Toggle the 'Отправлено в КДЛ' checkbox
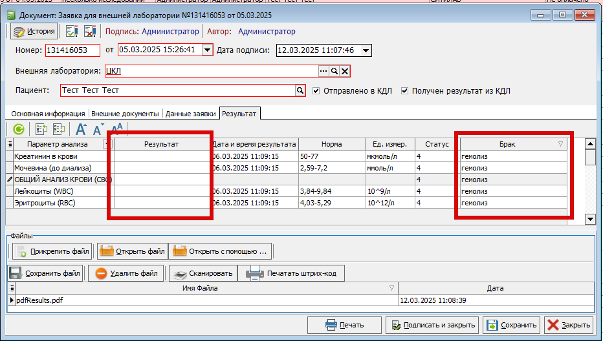The width and height of the screenshot is (603, 341). [x=316, y=91]
